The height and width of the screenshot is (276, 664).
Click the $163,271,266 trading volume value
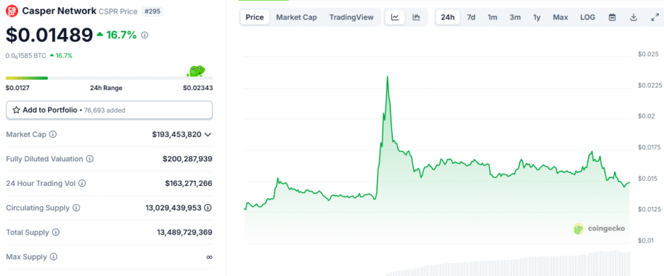tap(189, 184)
